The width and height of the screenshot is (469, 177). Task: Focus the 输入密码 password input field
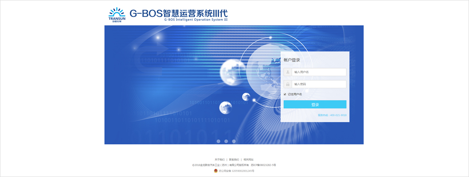[x=319, y=84]
